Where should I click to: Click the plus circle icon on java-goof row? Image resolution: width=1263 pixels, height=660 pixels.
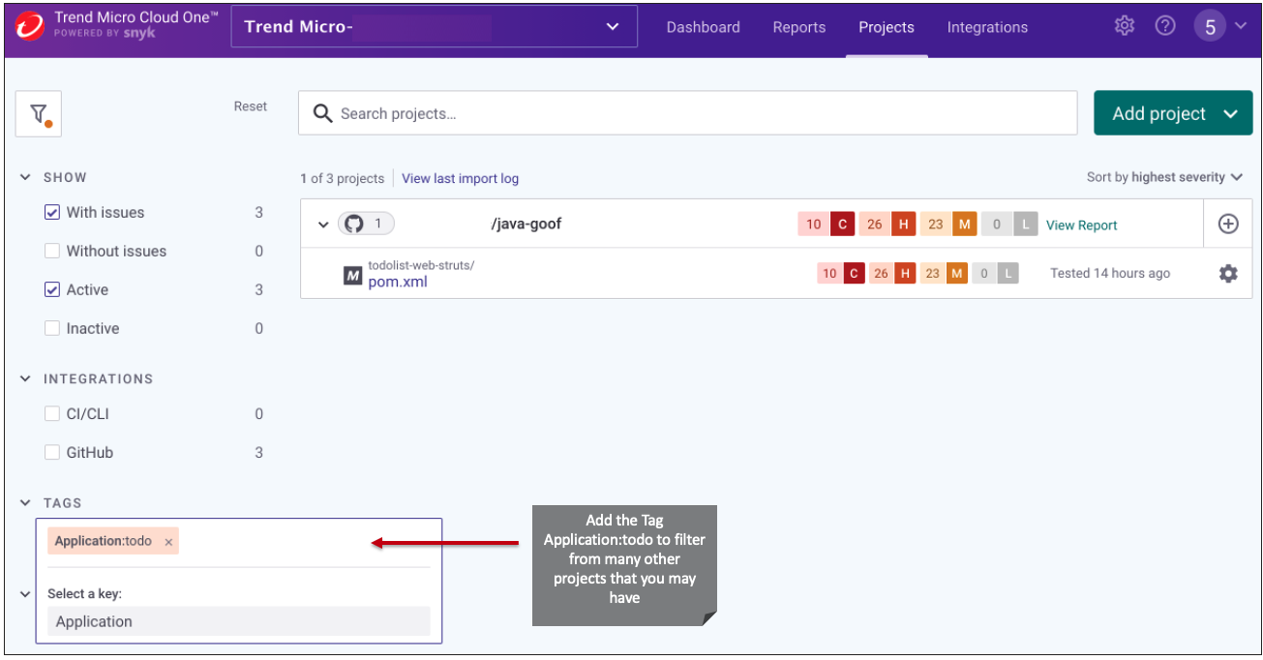1227,225
